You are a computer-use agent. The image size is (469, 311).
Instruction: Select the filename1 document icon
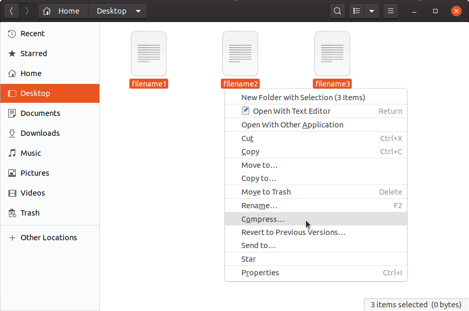[148, 53]
